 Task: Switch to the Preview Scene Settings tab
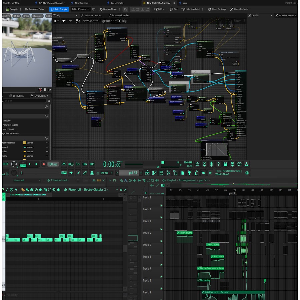click(x=286, y=15)
